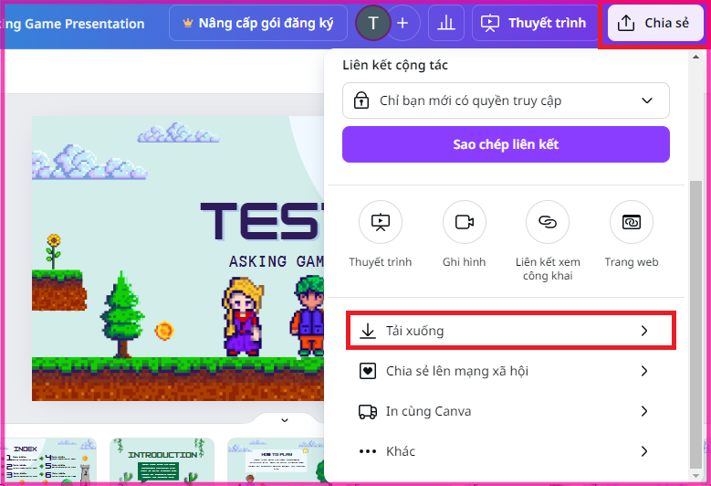This screenshot has width=711, height=486.
Task: Click the heart social share icon
Action: pos(368,371)
